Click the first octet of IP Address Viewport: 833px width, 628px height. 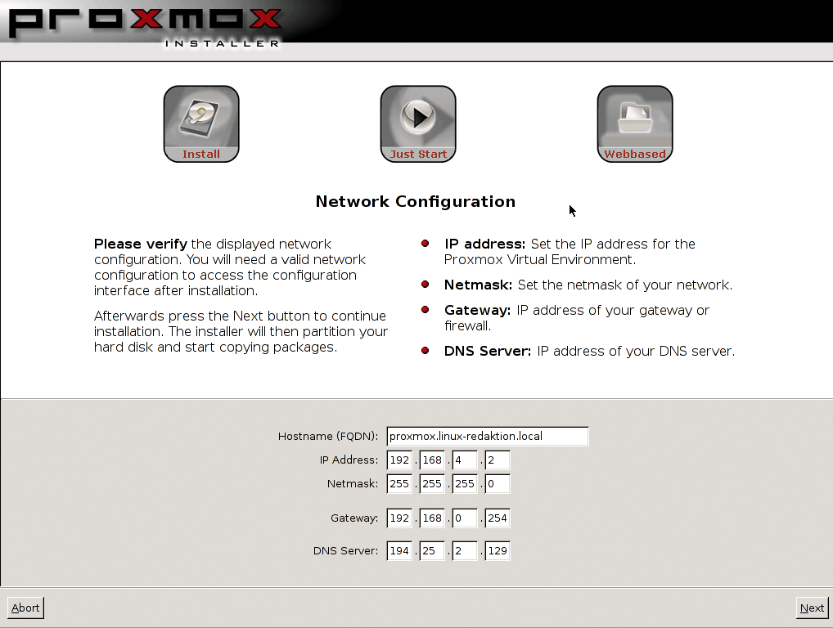click(x=398, y=460)
